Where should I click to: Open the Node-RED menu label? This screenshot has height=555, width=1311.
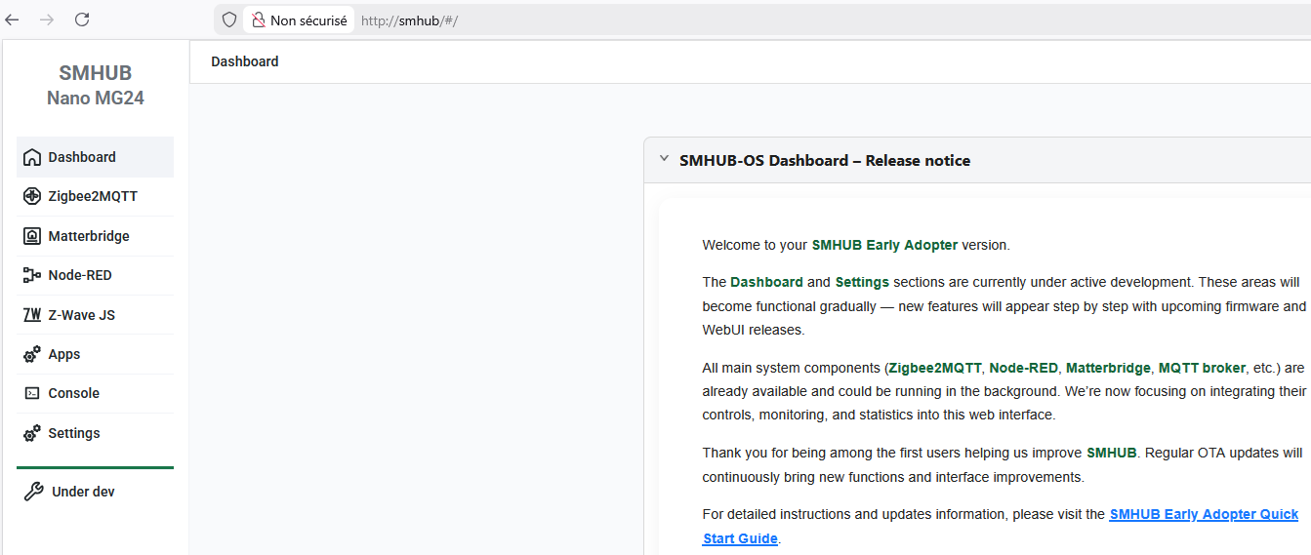[x=80, y=275]
